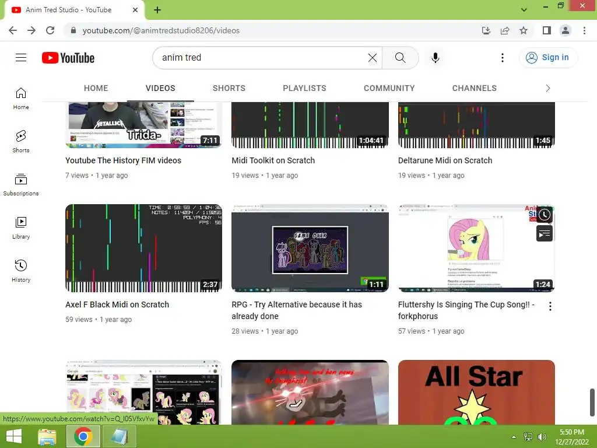Open the taskbar clock 5:50 PM
This screenshot has width=597, height=448.
tap(571, 436)
